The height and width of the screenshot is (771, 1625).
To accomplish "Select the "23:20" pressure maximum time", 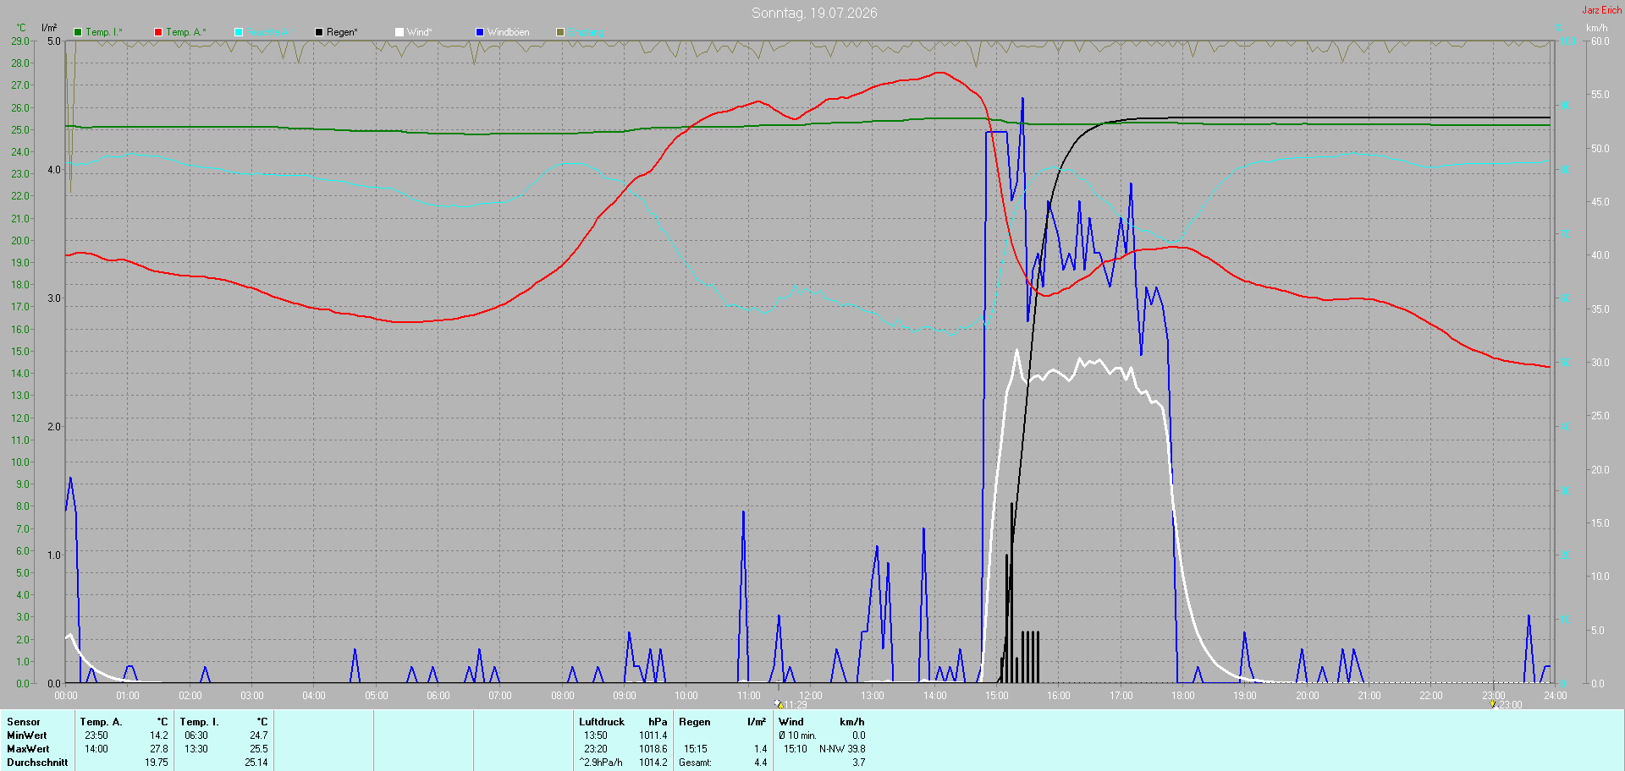I will click(x=596, y=749).
